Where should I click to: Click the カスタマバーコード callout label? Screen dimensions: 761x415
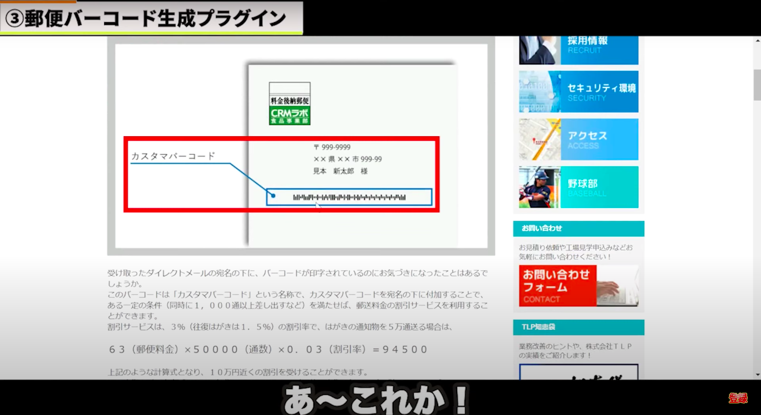tap(173, 156)
